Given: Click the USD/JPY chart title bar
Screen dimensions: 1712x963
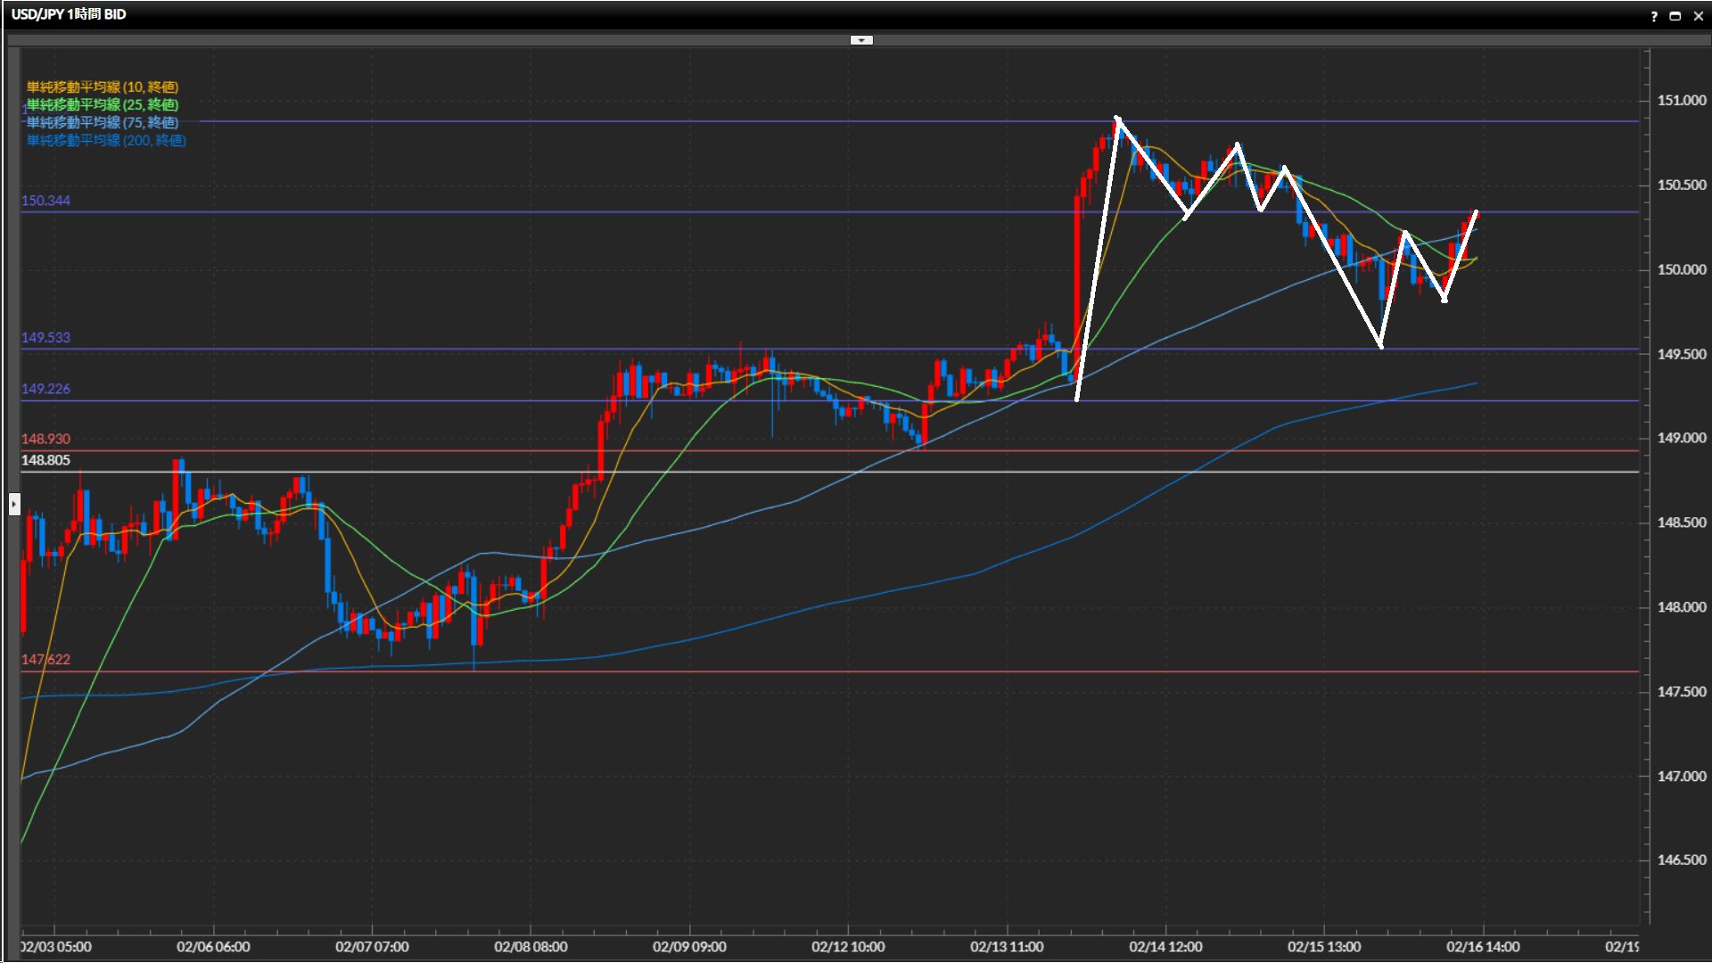Looking at the screenshot, I should coord(68,14).
